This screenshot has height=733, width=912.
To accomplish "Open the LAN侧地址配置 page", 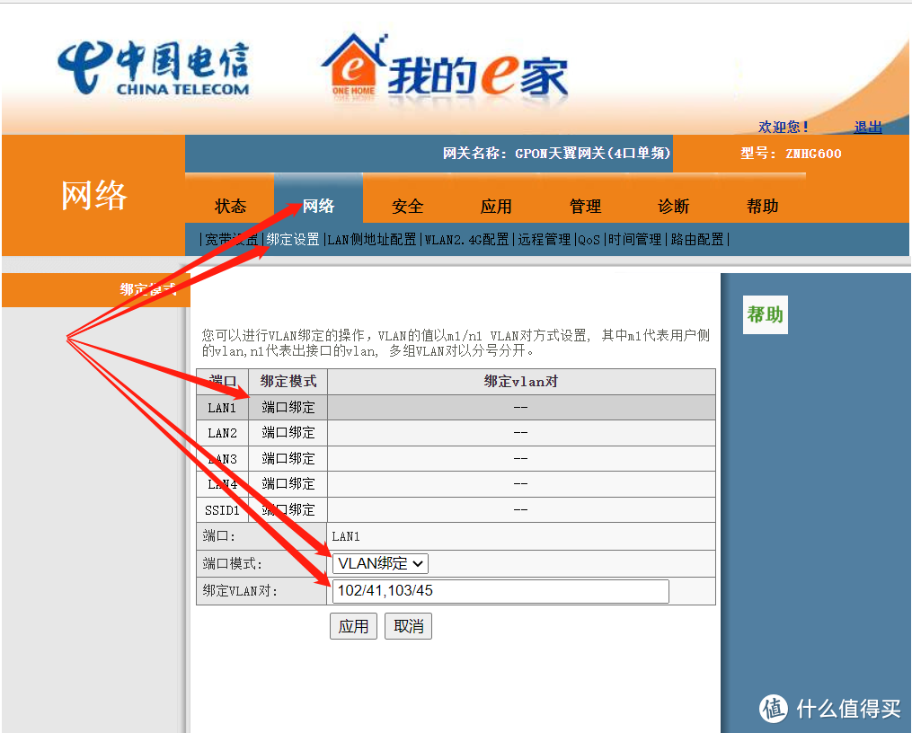I will (x=371, y=239).
